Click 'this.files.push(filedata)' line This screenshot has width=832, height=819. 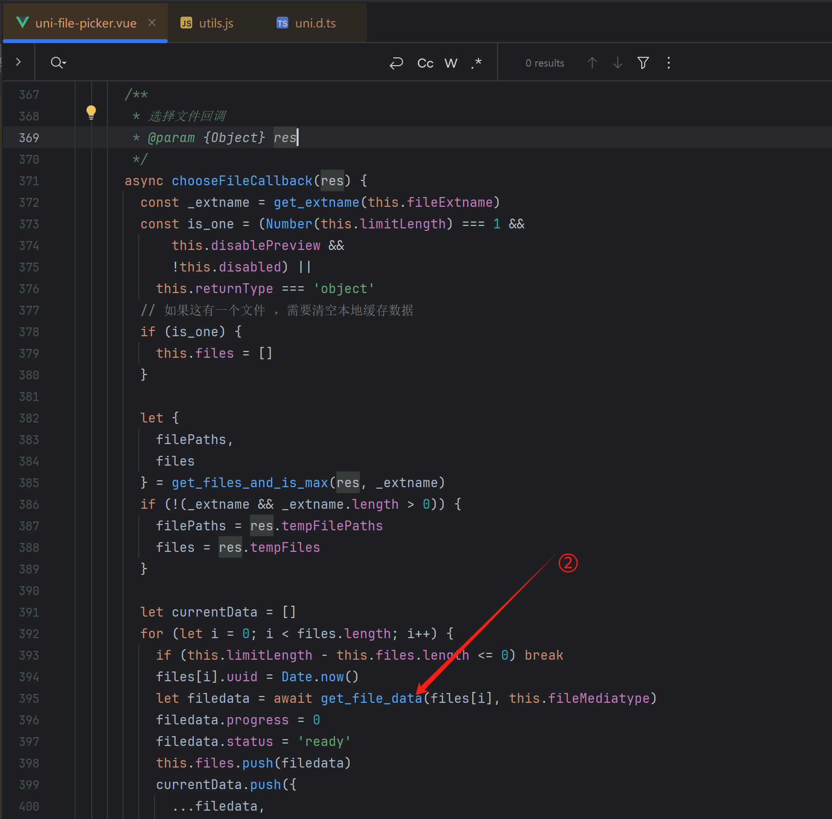(253, 763)
